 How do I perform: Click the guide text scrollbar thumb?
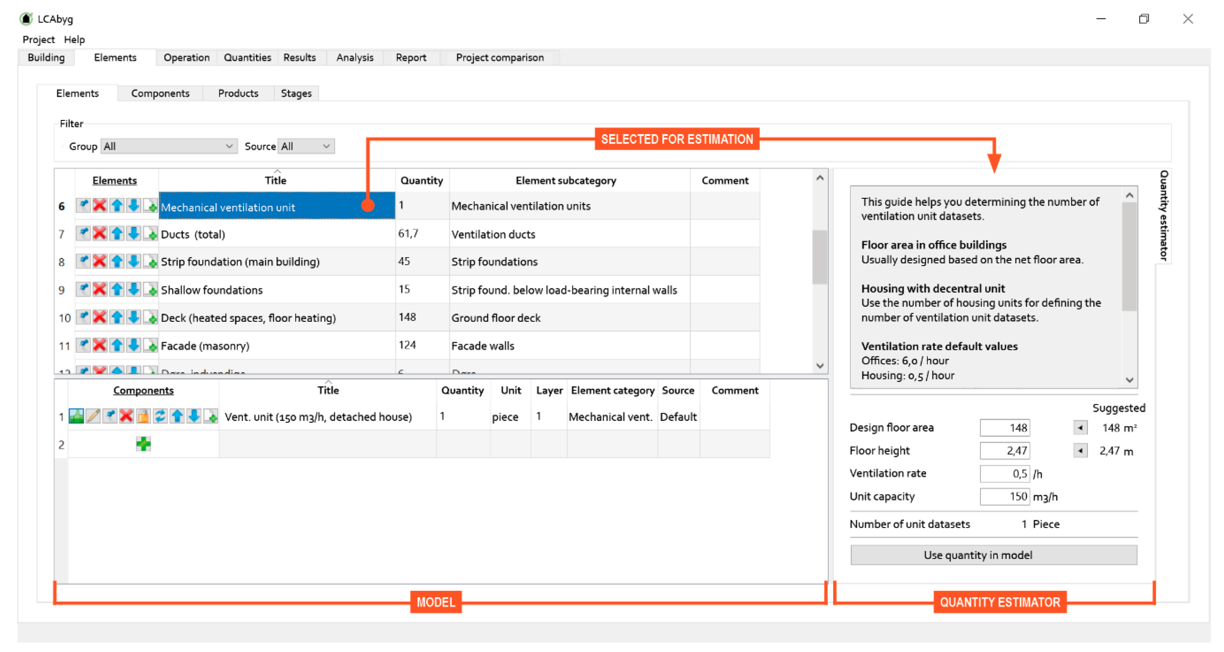1129,256
